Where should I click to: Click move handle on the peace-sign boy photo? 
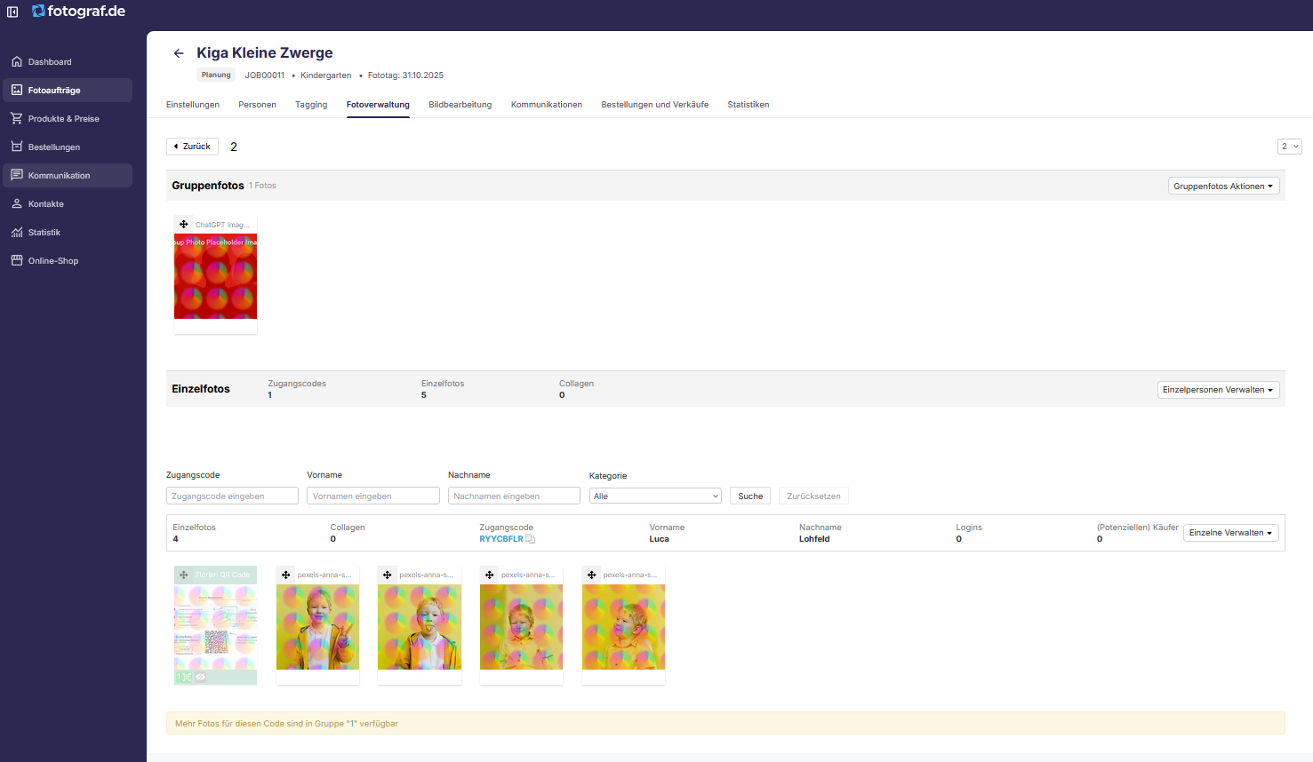[x=286, y=575]
